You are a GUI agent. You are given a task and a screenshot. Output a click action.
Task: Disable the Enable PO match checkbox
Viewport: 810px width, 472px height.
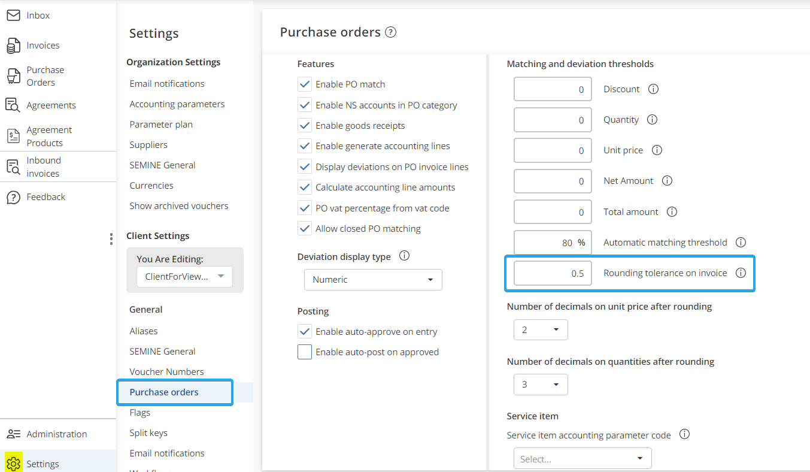(305, 84)
